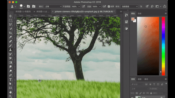Open layer blend mode dropdown in Layers panel
The width and height of the screenshot is (175, 98).
tap(139, 89)
